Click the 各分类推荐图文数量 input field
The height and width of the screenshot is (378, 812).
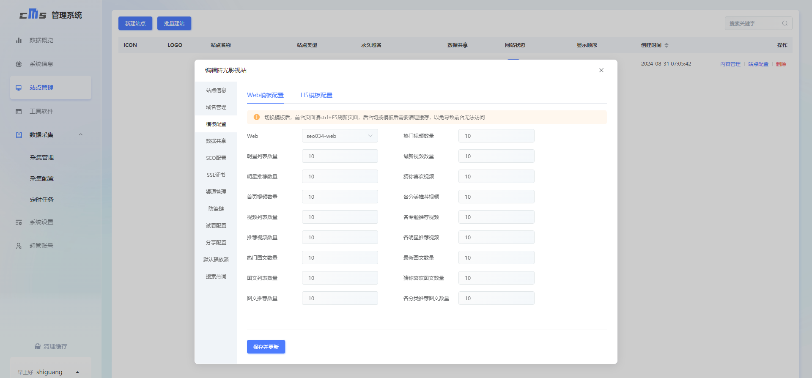pos(497,298)
